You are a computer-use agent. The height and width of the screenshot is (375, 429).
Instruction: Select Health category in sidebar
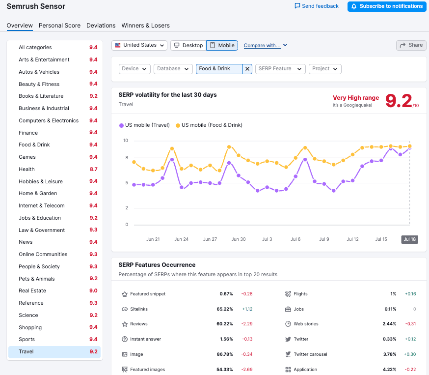point(27,169)
